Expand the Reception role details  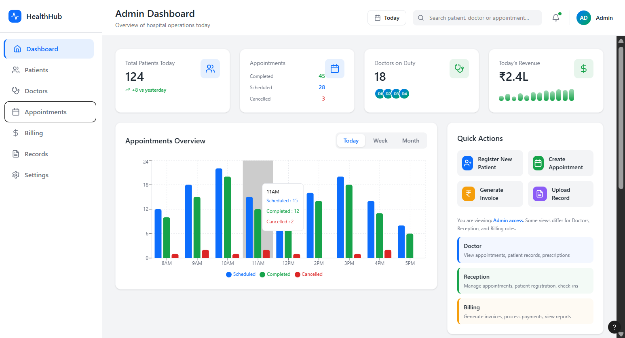[x=525, y=281]
